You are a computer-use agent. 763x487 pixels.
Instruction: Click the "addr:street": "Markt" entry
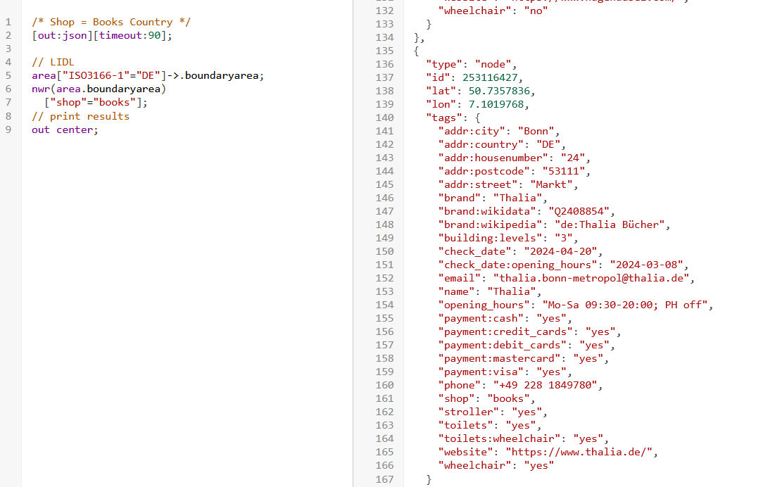(x=508, y=184)
